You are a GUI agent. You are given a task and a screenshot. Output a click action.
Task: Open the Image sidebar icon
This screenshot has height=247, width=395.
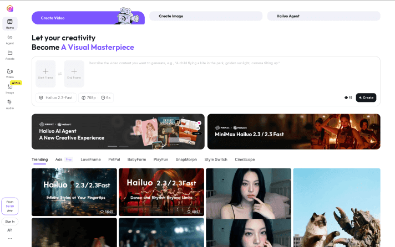point(10,89)
